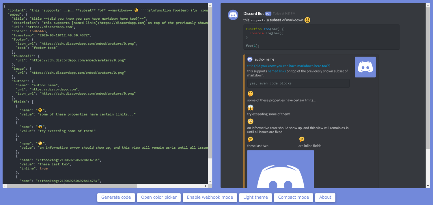Click the inline code 'supports' in message

[x=258, y=20]
